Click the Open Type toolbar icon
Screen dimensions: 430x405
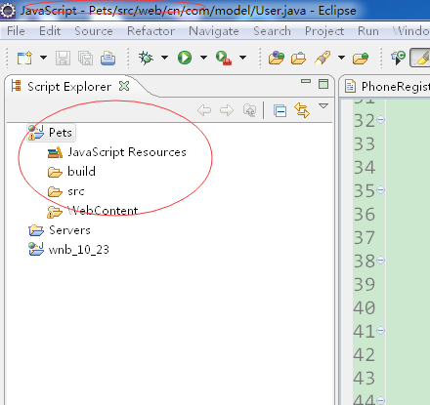point(277,58)
